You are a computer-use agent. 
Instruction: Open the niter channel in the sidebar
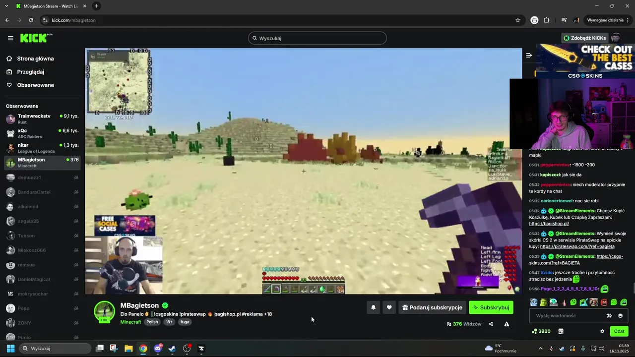click(x=42, y=148)
